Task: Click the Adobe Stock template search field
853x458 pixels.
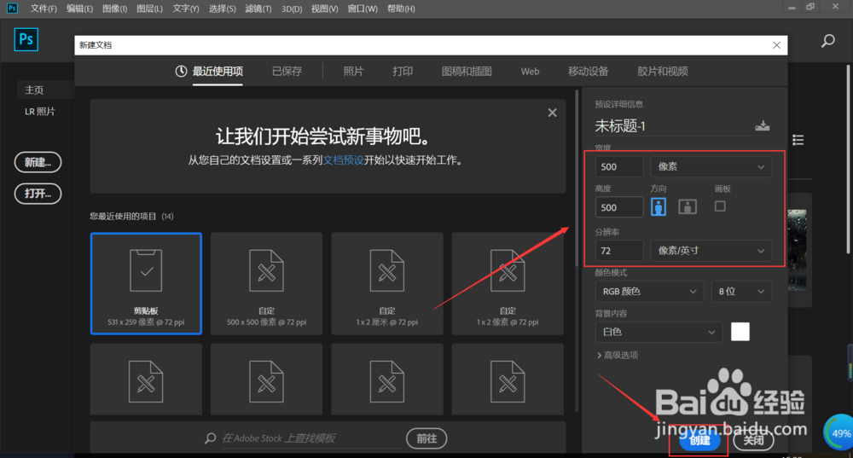Action: point(310,438)
